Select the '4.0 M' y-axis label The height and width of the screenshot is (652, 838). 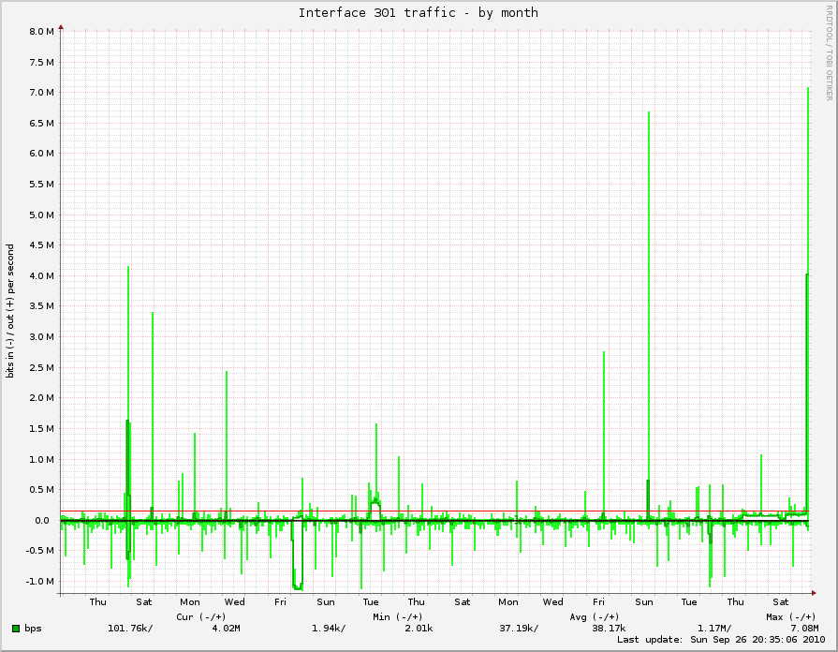click(41, 276)
